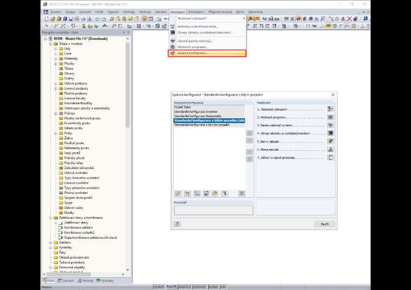This screenshot has height=290, width=411.
Task: Select Standardní konfigurace Inventor
Action: tap(209, 111)
